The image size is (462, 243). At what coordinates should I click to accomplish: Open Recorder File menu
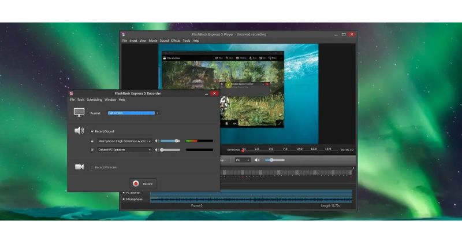point(72,100)
